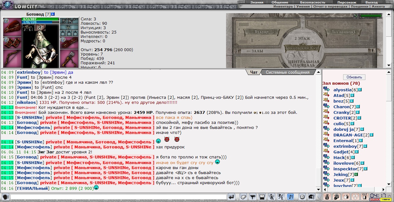Open the Поединки submenu link
Viewport: 394px width, 202px height.
pyautogui.click(x=359, y=6)
